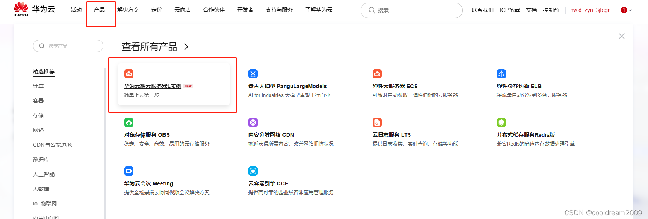Select the IoT物联网 category
This screenshot has height=219, width=648.
click(x=45, y=204)
